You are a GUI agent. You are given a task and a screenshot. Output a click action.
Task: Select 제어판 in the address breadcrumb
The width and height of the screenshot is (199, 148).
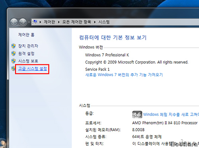(49, 22)
